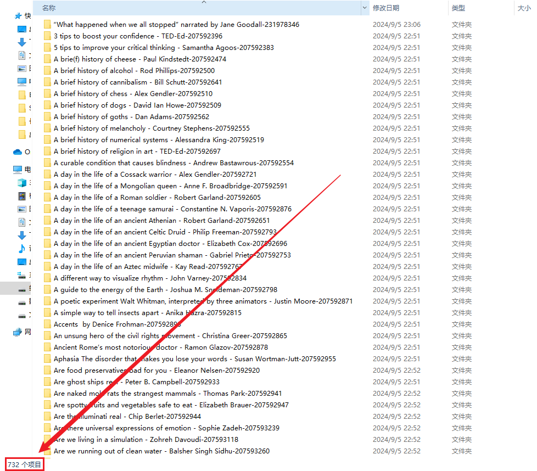This screenshot has width=537, height=471.
Task: Click folder icon of 'A brief history of chess'
Action: click(47, 93)
